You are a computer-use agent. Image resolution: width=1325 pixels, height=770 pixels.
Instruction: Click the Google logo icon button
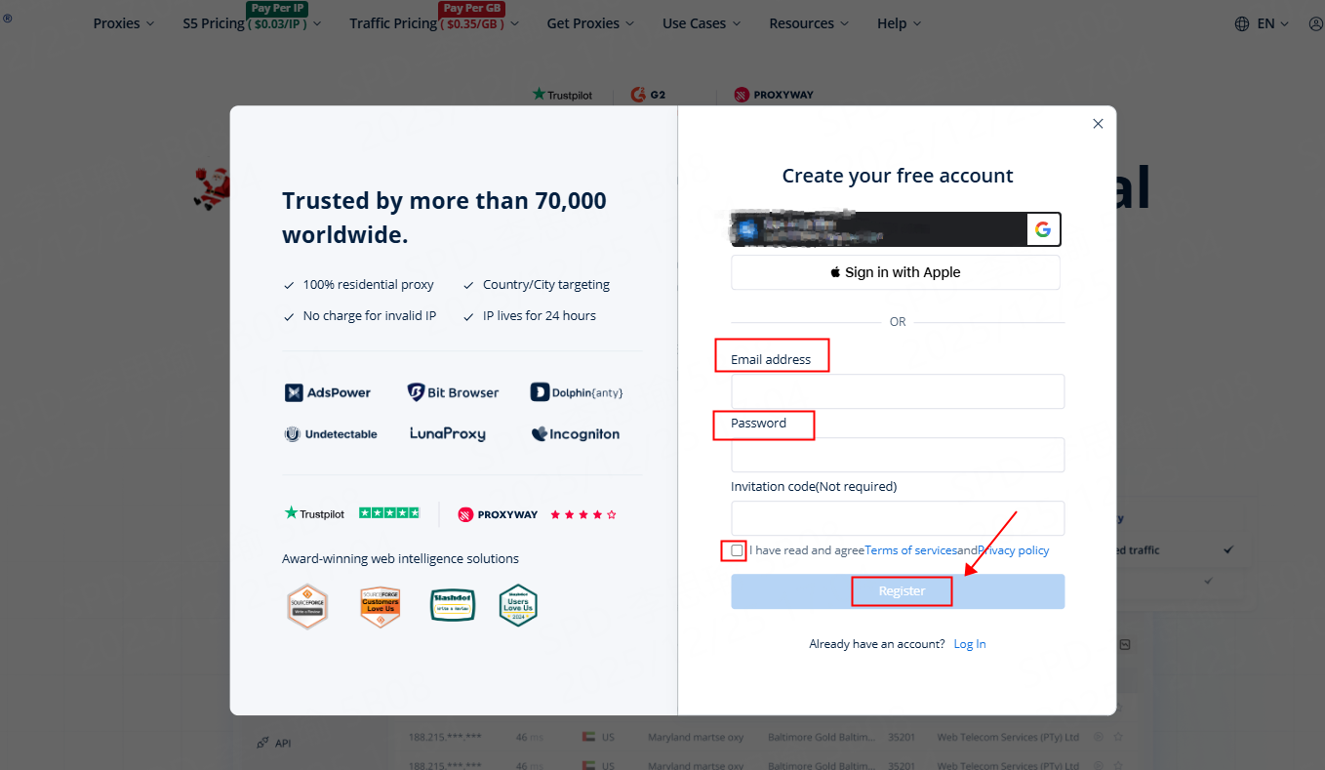pyautogui.click(x=1042, y=229)
